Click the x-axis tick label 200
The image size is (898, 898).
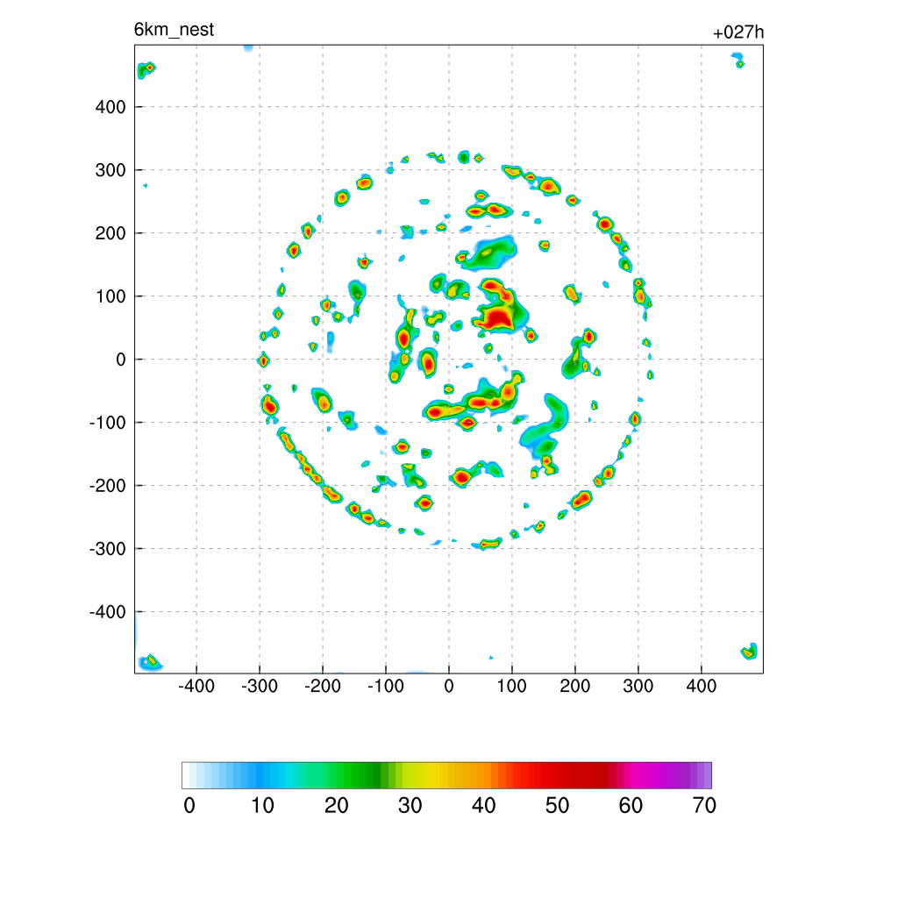coord(575,686)
